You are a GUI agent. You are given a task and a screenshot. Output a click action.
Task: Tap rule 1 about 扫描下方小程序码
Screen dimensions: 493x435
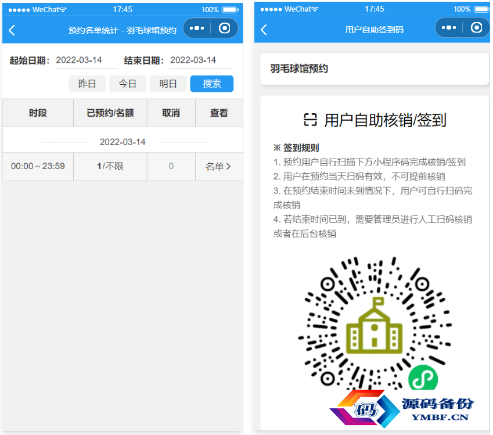[369, 162]
